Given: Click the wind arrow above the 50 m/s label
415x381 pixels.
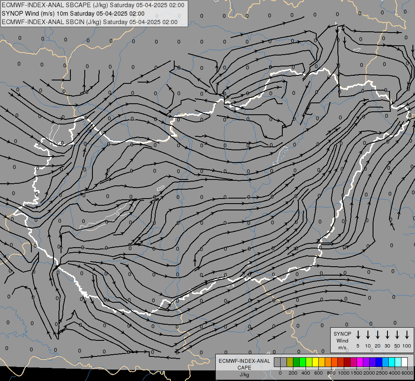Looking at the screenshot, I should (x=397, y=335).
